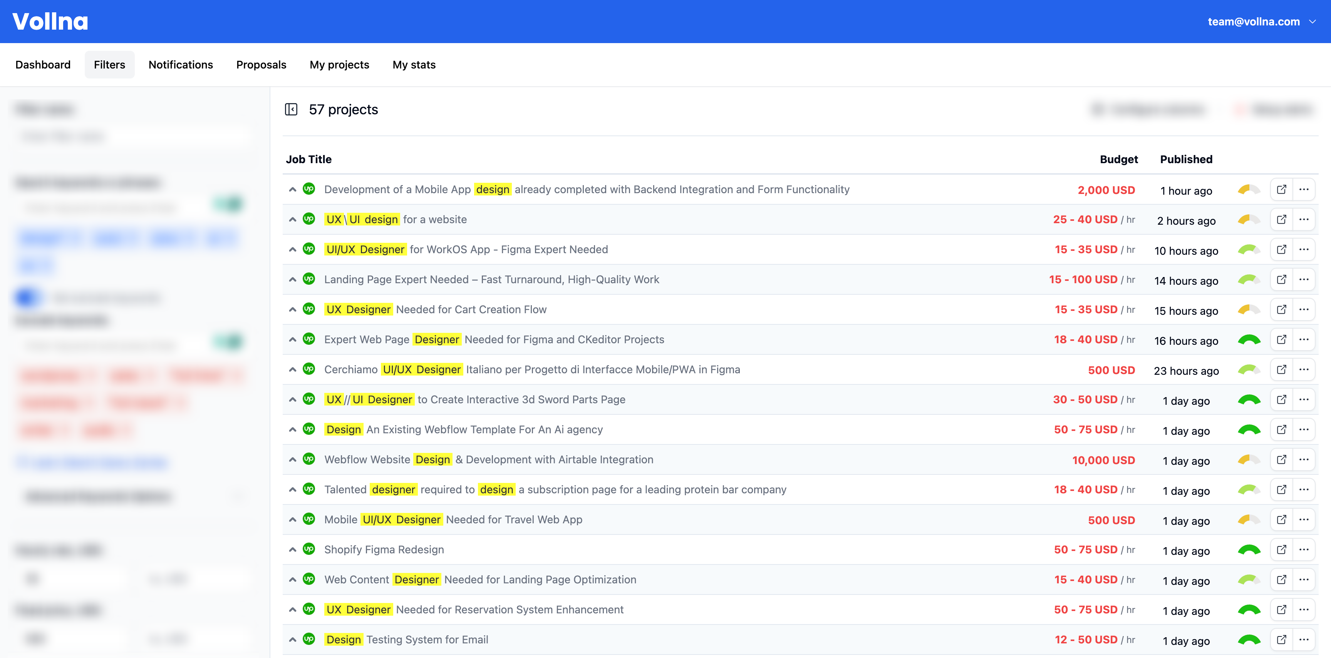This screenshot has width=1331, height=658.
Task: Click Upwork icon on WorkOS App job
Action: (309, 249)
